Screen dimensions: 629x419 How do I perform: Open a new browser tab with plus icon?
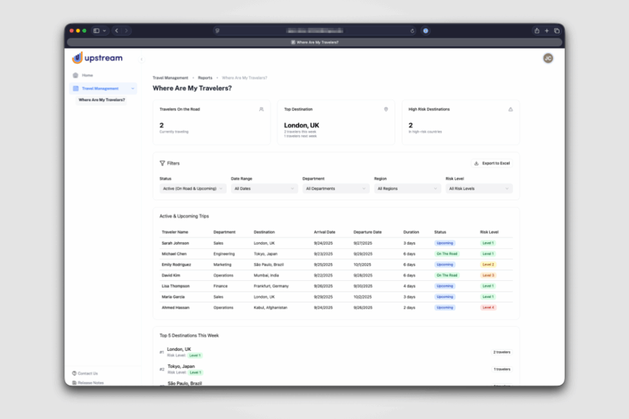[x=546, y=31]
